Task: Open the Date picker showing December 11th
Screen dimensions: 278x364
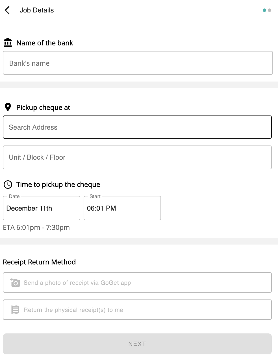Action: (x=42, y=208)
